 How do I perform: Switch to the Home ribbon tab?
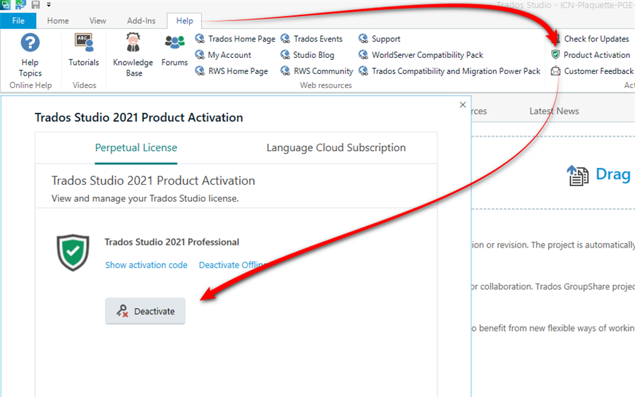(58, 20)
